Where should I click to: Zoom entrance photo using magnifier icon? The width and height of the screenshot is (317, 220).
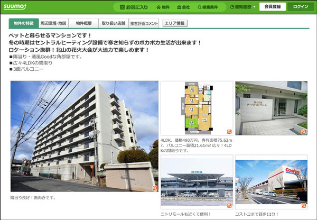[x=304, y=132]
